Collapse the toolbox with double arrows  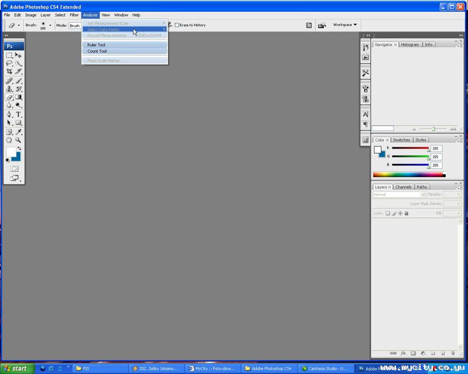point(6,35)
